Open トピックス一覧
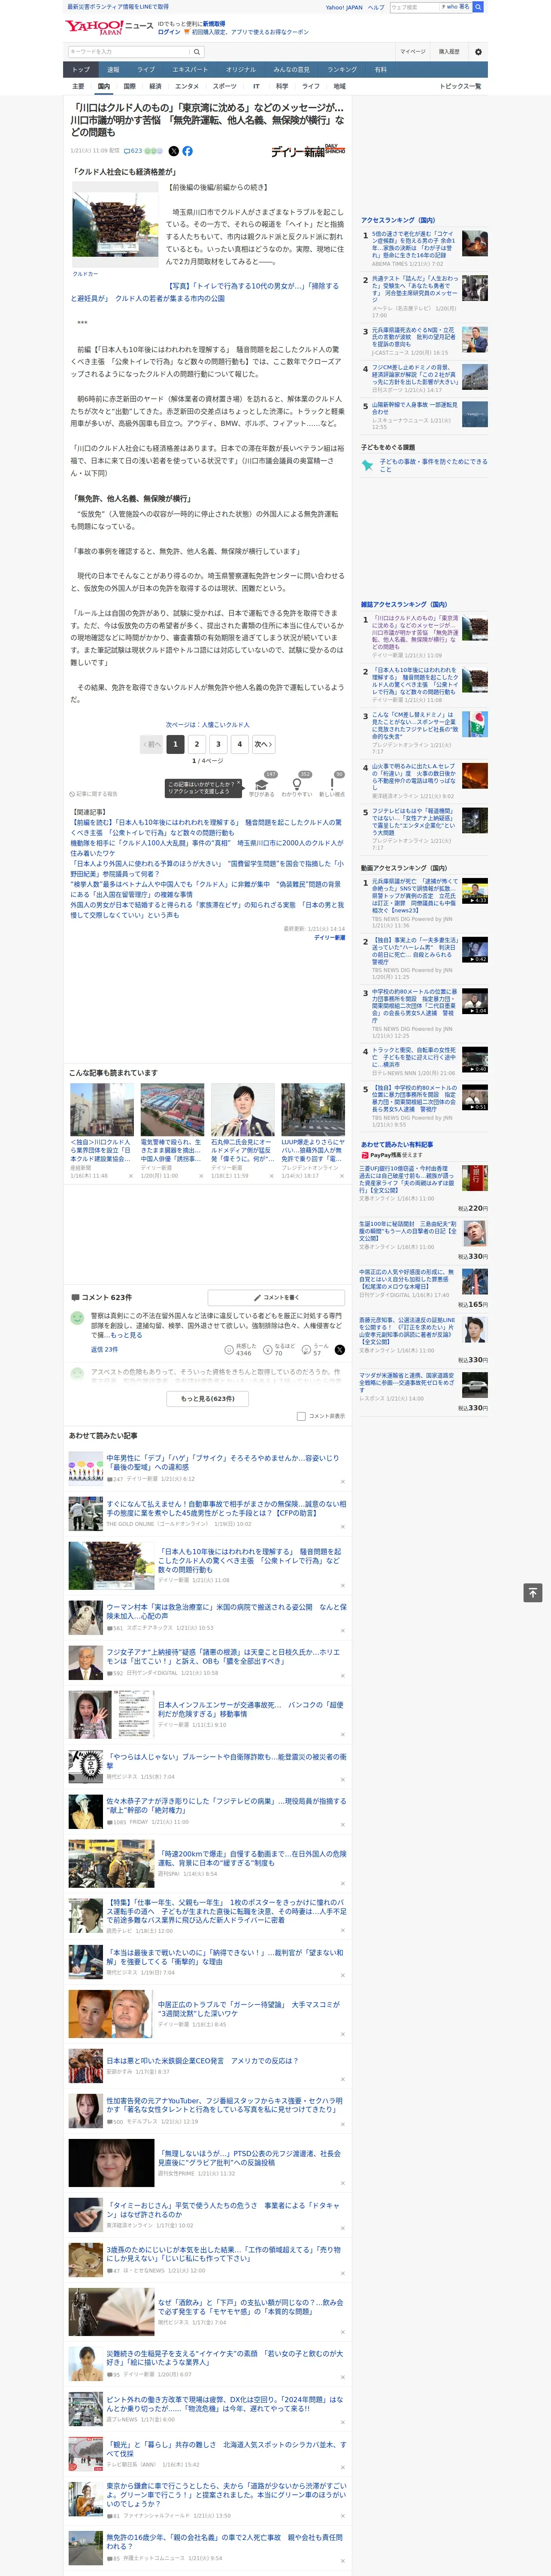This screenshot has height=2576, width=551. tap(460, 86)
